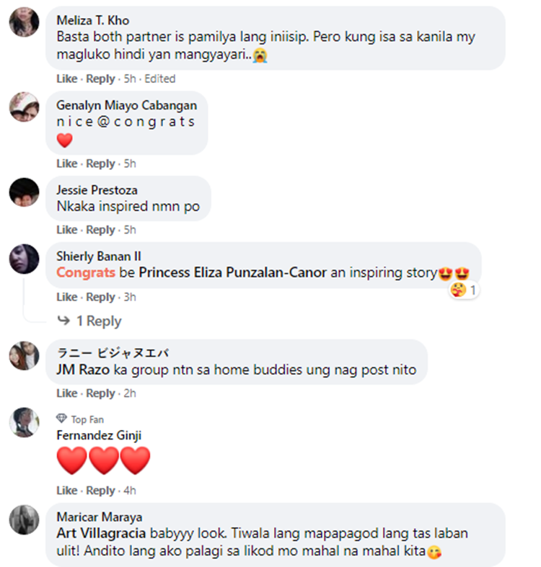This screenshot has width=541, height=567.
Task: Click the reaction emoji count on Shierly's comment
Action: click(x=464, y=290)
